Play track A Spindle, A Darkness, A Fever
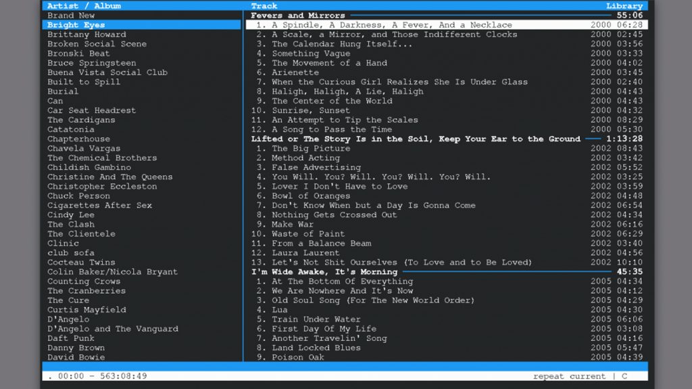 click(x=392, y=25)
